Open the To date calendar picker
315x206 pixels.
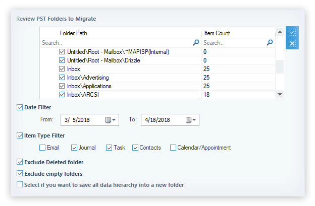coord(191,120)
